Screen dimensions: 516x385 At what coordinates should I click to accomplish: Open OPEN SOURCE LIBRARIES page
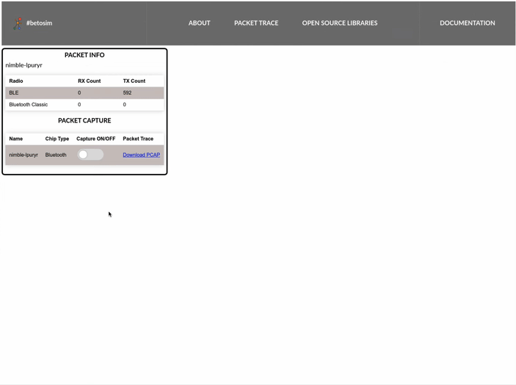(x=340, y=23)
